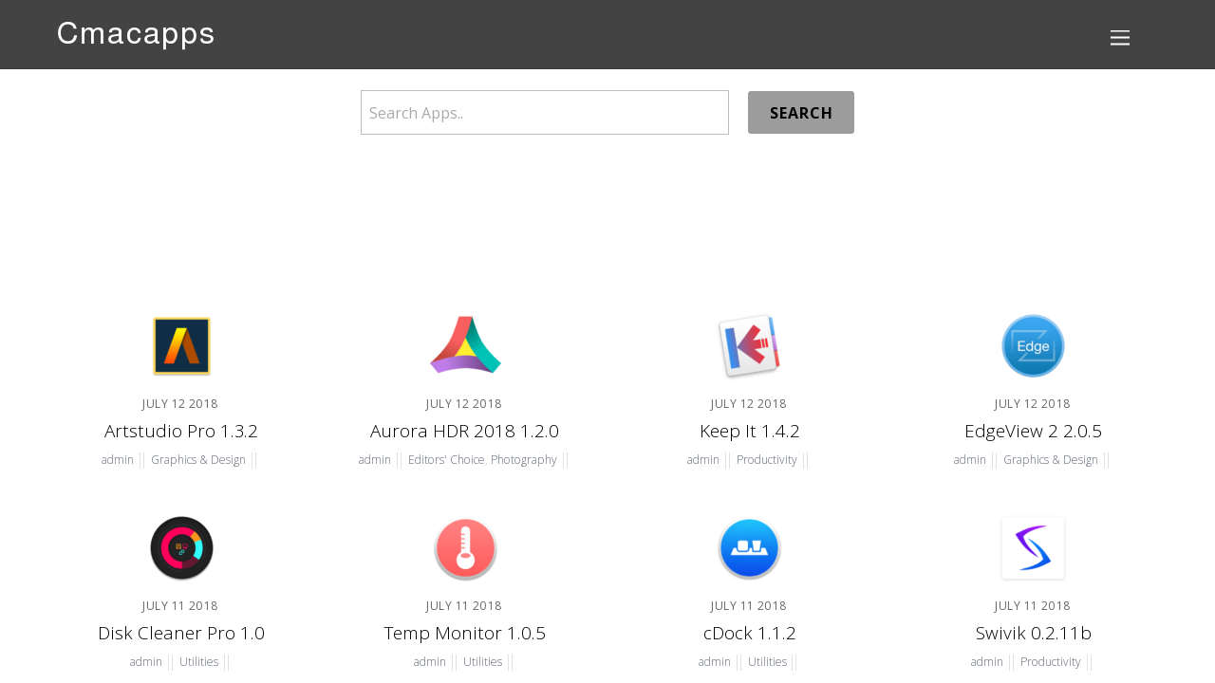Click the Keep It app icon
The width and height of the screenshot is (1215, 683).
(x=749, y=346)
